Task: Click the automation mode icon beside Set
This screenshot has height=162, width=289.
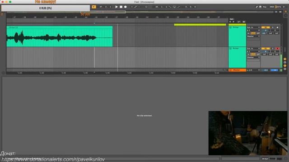Action: tap(239, 22)
